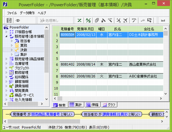Click the pencil icon with small text above
Screen dimensions: 172x132
(110, 20)
